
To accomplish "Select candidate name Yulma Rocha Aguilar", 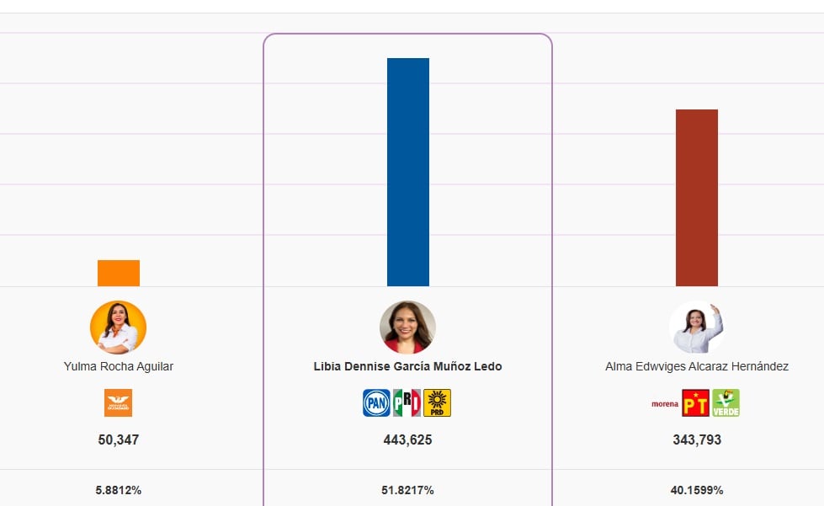I will tap(119, 366).
